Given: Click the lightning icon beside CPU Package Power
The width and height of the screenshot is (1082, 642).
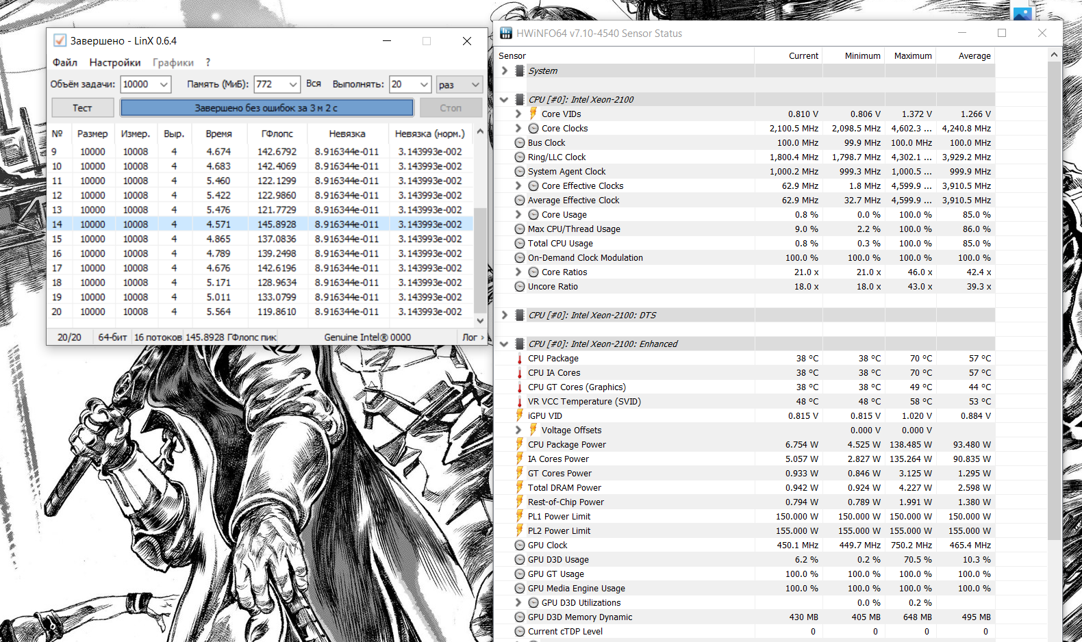Looking at the screenshot, I should coord(520,444).
